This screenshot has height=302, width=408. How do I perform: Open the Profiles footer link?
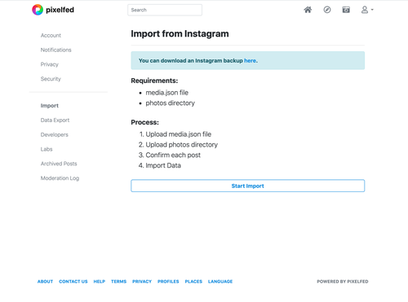168,282
